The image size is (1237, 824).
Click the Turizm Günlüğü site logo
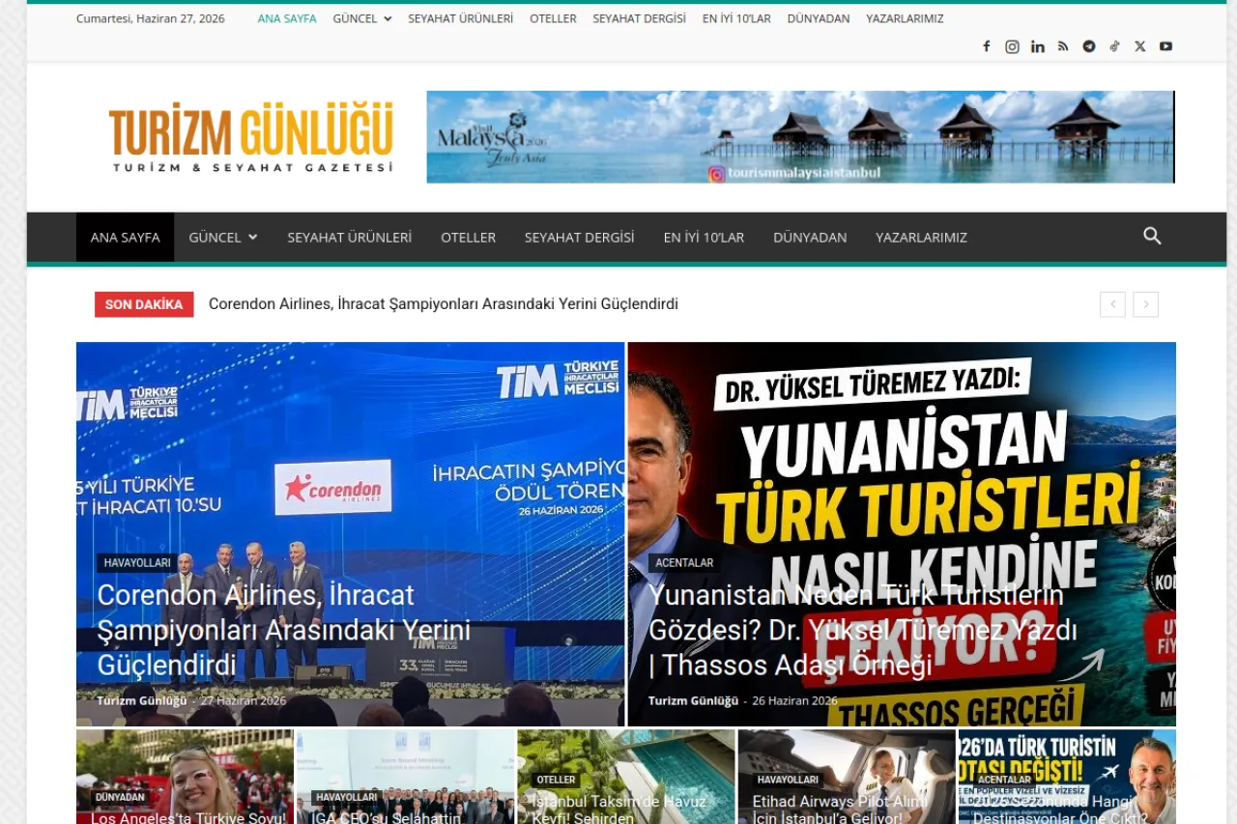pos(251,137)
